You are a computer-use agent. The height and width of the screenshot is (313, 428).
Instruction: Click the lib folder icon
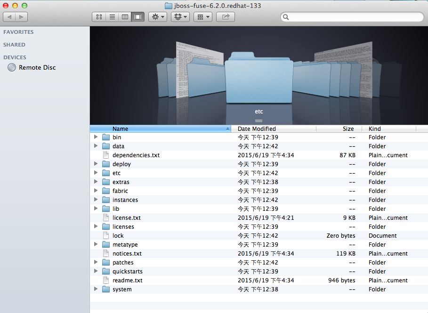click(106, 209)
